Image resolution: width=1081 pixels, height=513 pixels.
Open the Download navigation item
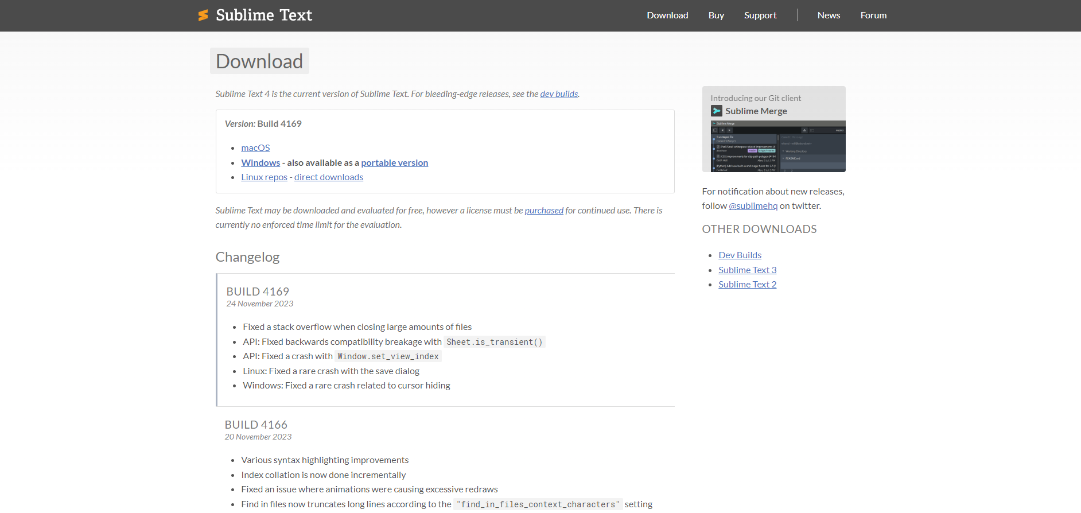[x=667, y=15]
